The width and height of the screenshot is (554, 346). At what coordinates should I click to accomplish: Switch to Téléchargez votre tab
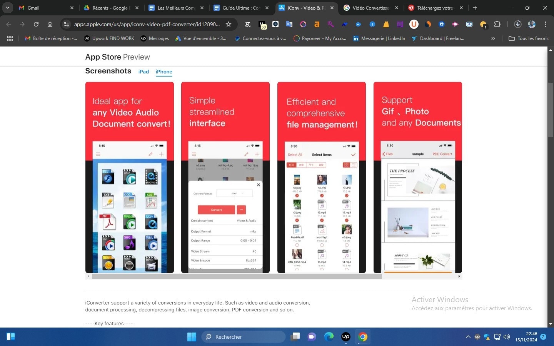pyautogui.click(x=436, y=8)
